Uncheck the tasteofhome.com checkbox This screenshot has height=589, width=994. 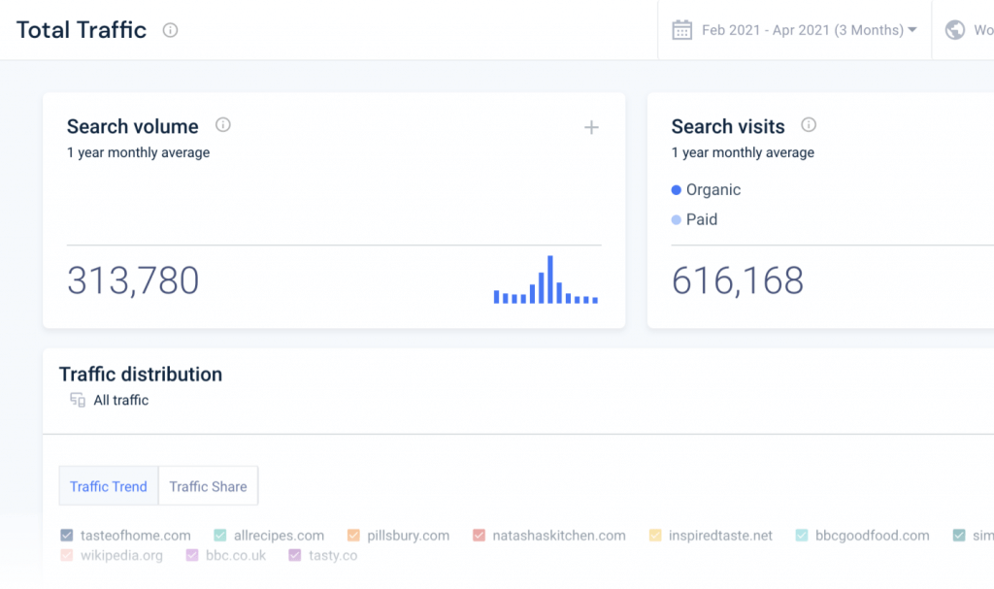(x=67, y=535)
